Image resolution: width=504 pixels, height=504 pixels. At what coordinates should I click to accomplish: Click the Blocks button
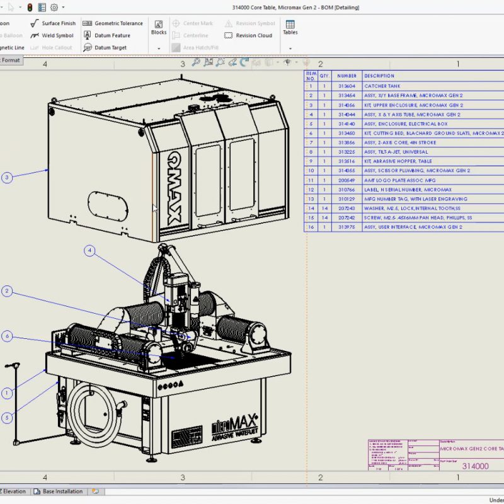159,28
